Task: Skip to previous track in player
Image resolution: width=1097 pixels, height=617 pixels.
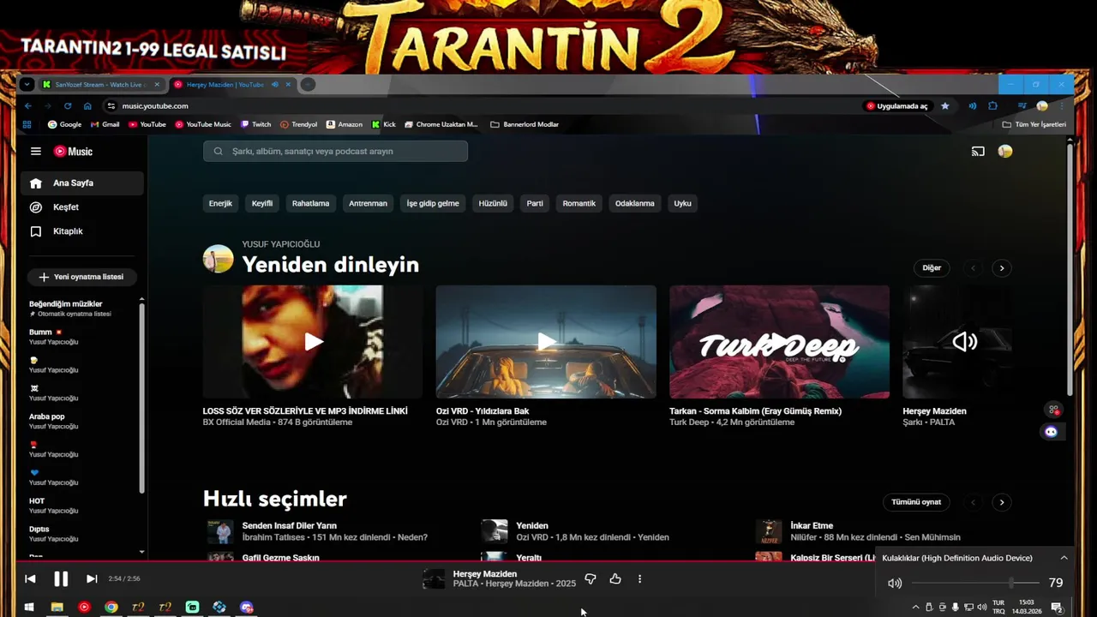Action: [x=30, y=578]
